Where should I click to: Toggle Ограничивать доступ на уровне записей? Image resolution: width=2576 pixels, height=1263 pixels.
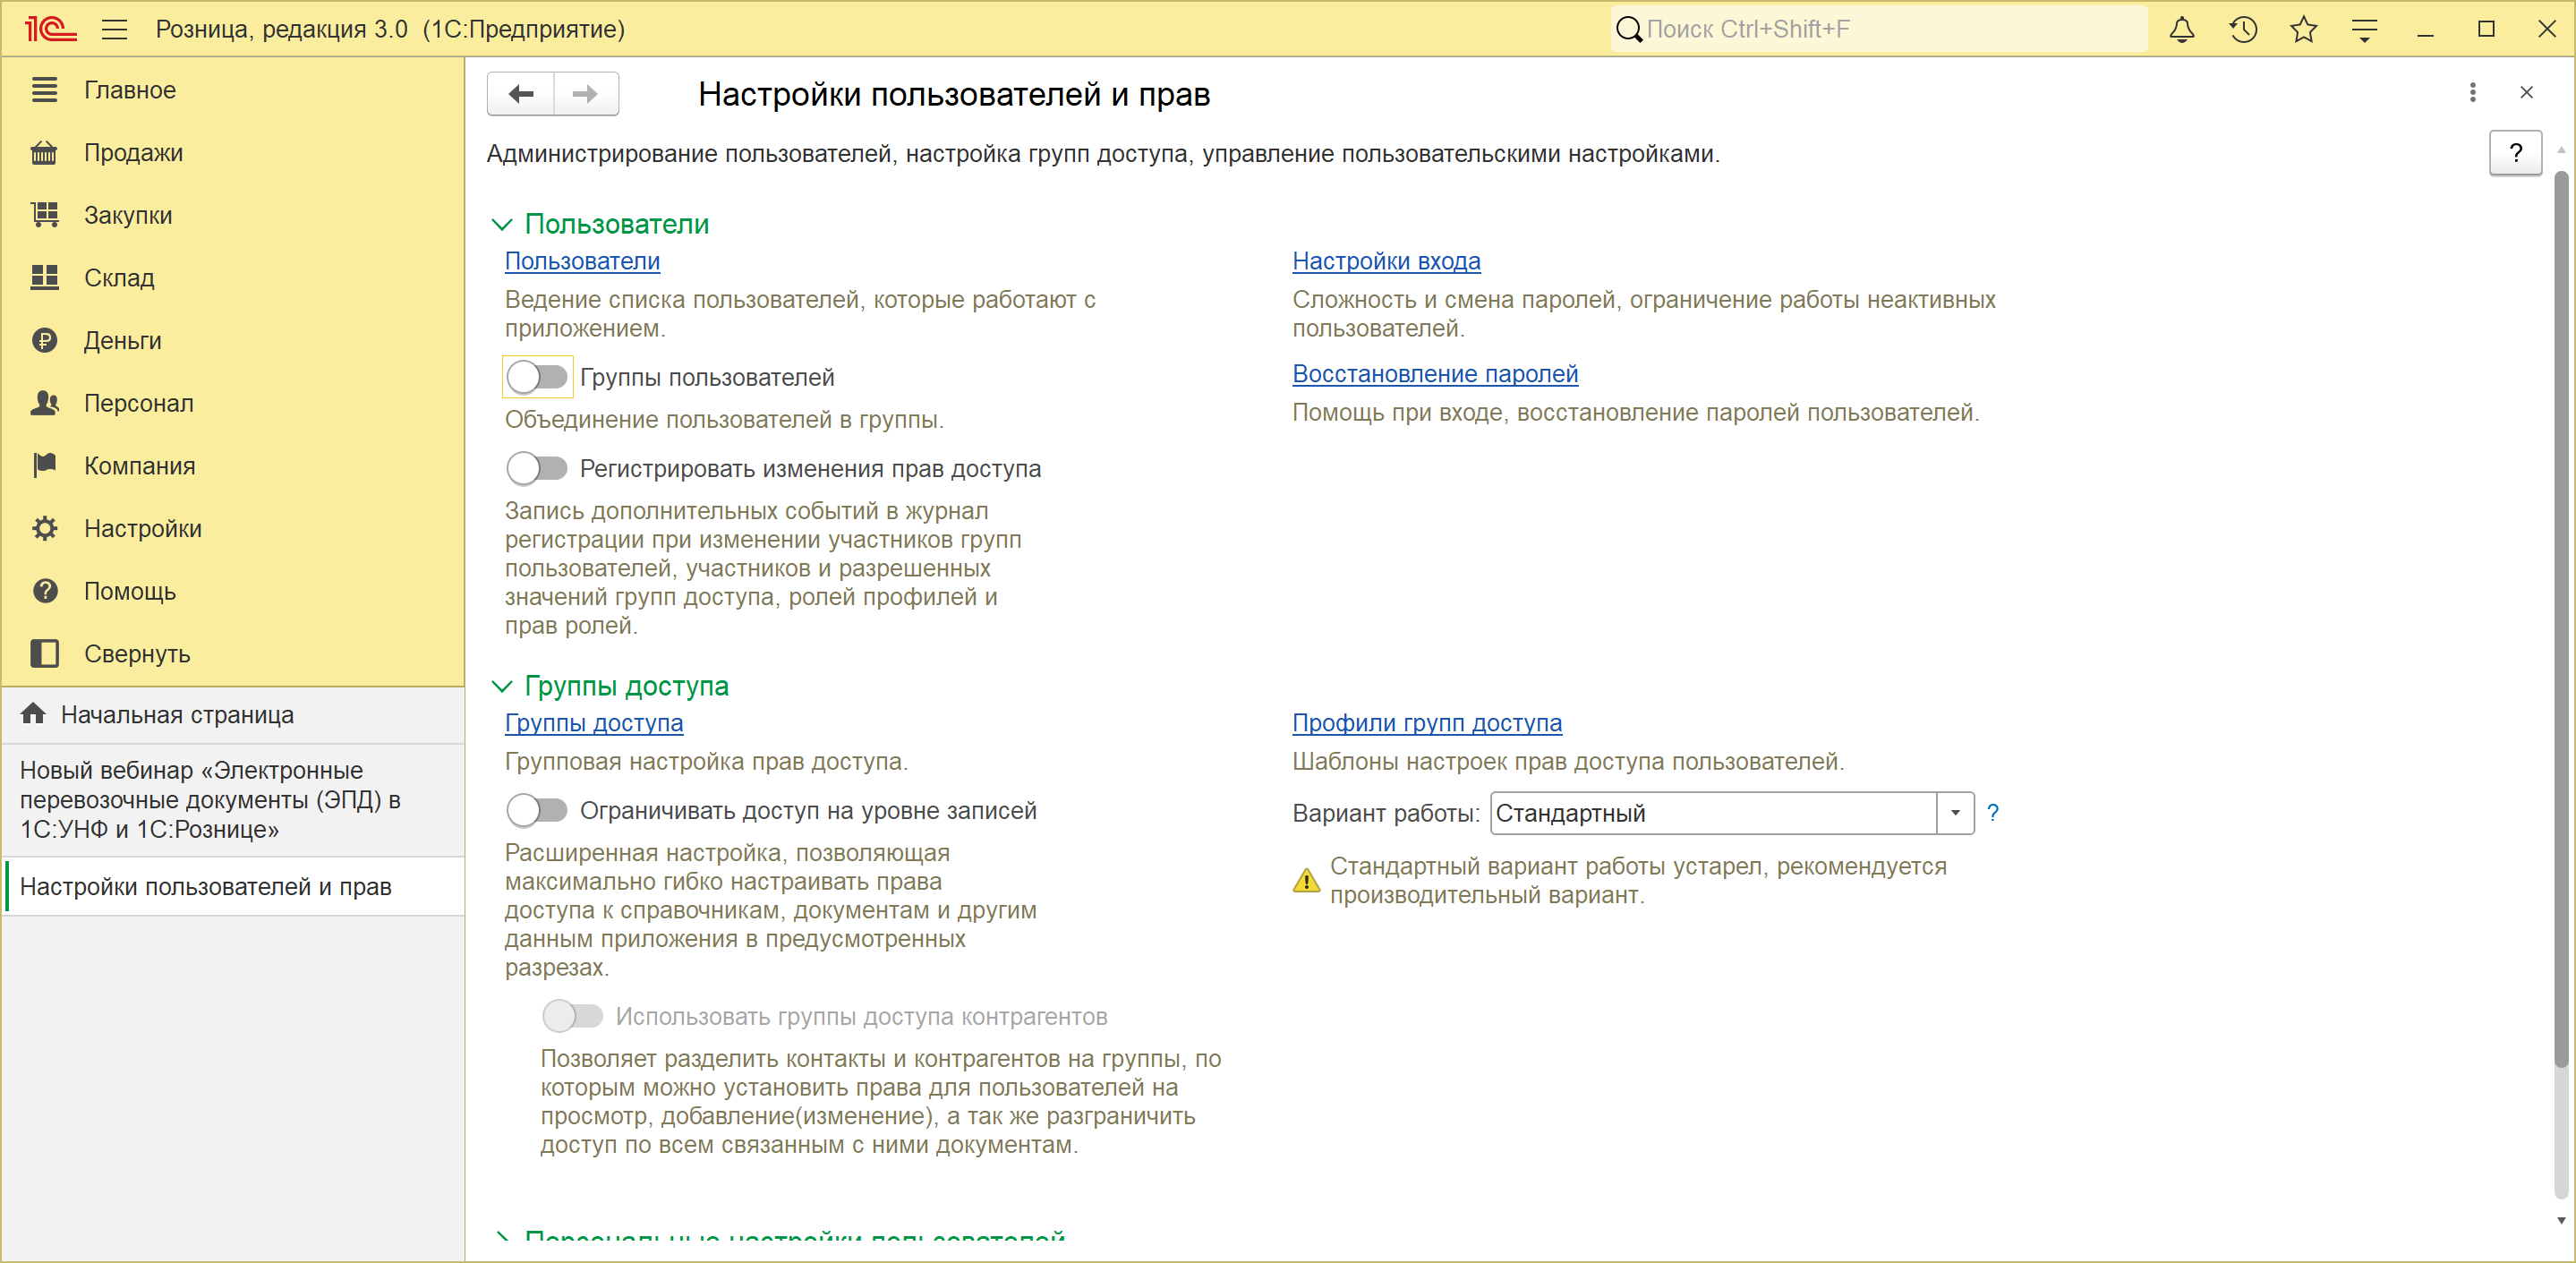[537, 810]
